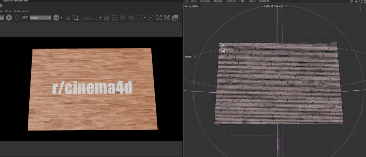Toggle the camera lock padlock icon

pos(107,18)
